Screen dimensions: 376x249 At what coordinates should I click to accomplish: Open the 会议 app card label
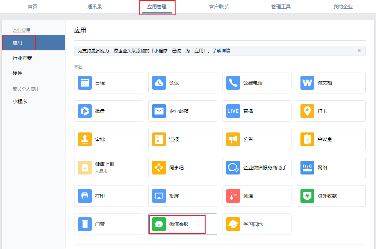pyautogui.click(x=174, y=83)
